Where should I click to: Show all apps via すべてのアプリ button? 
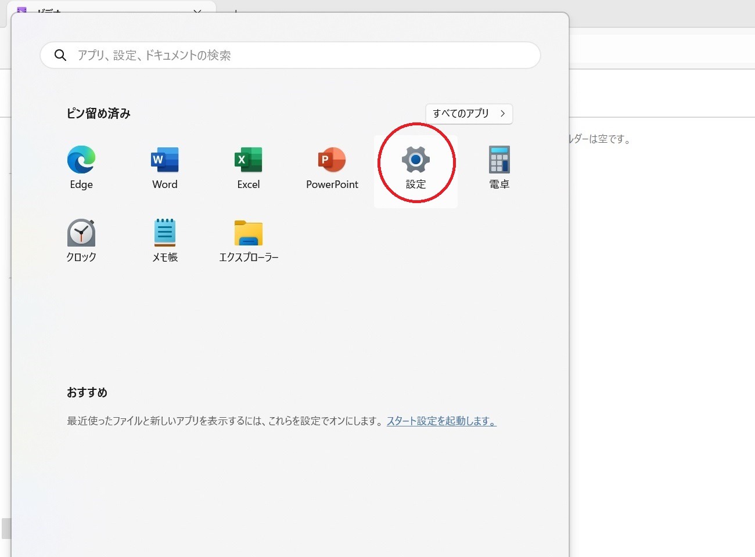pos(469,114)
